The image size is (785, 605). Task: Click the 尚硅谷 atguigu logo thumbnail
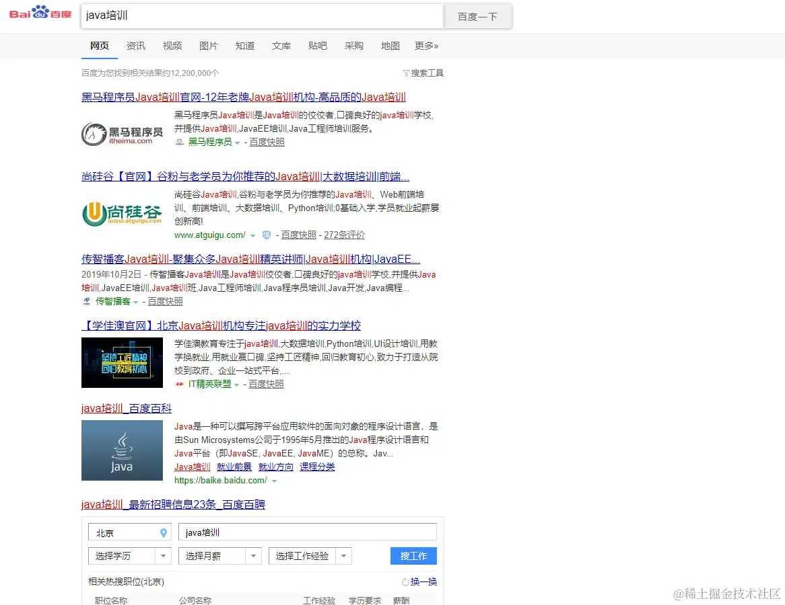point(122,214)
